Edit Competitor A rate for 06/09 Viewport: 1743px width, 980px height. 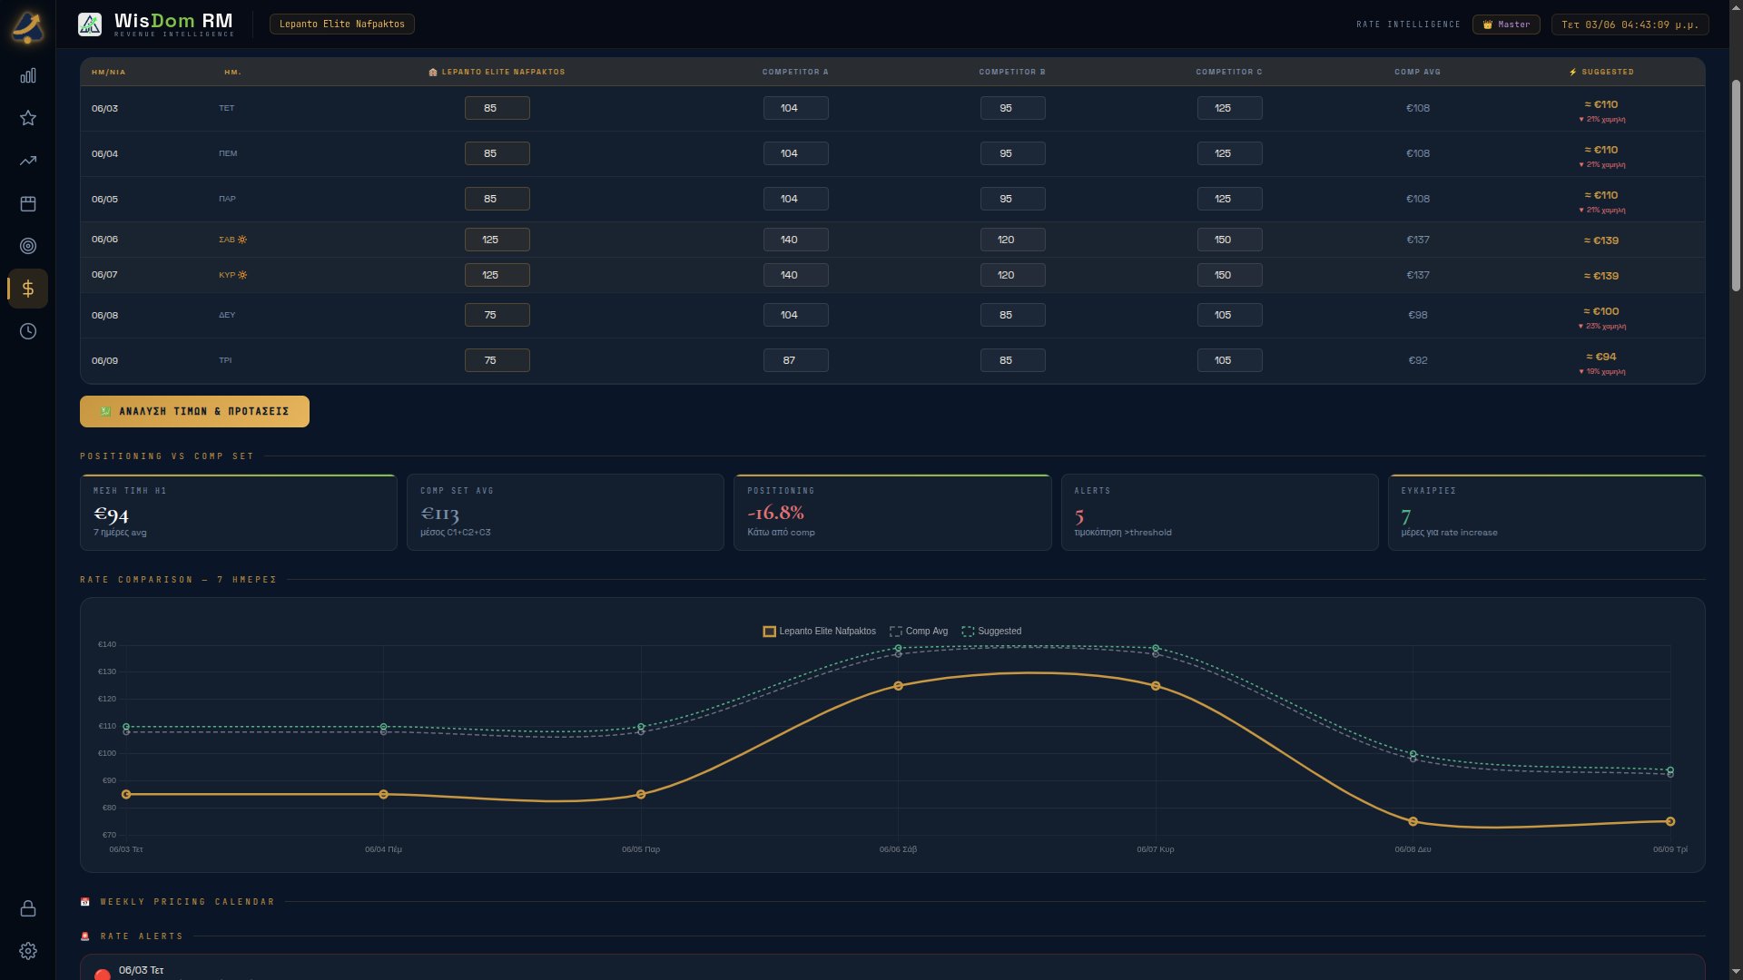796,360
